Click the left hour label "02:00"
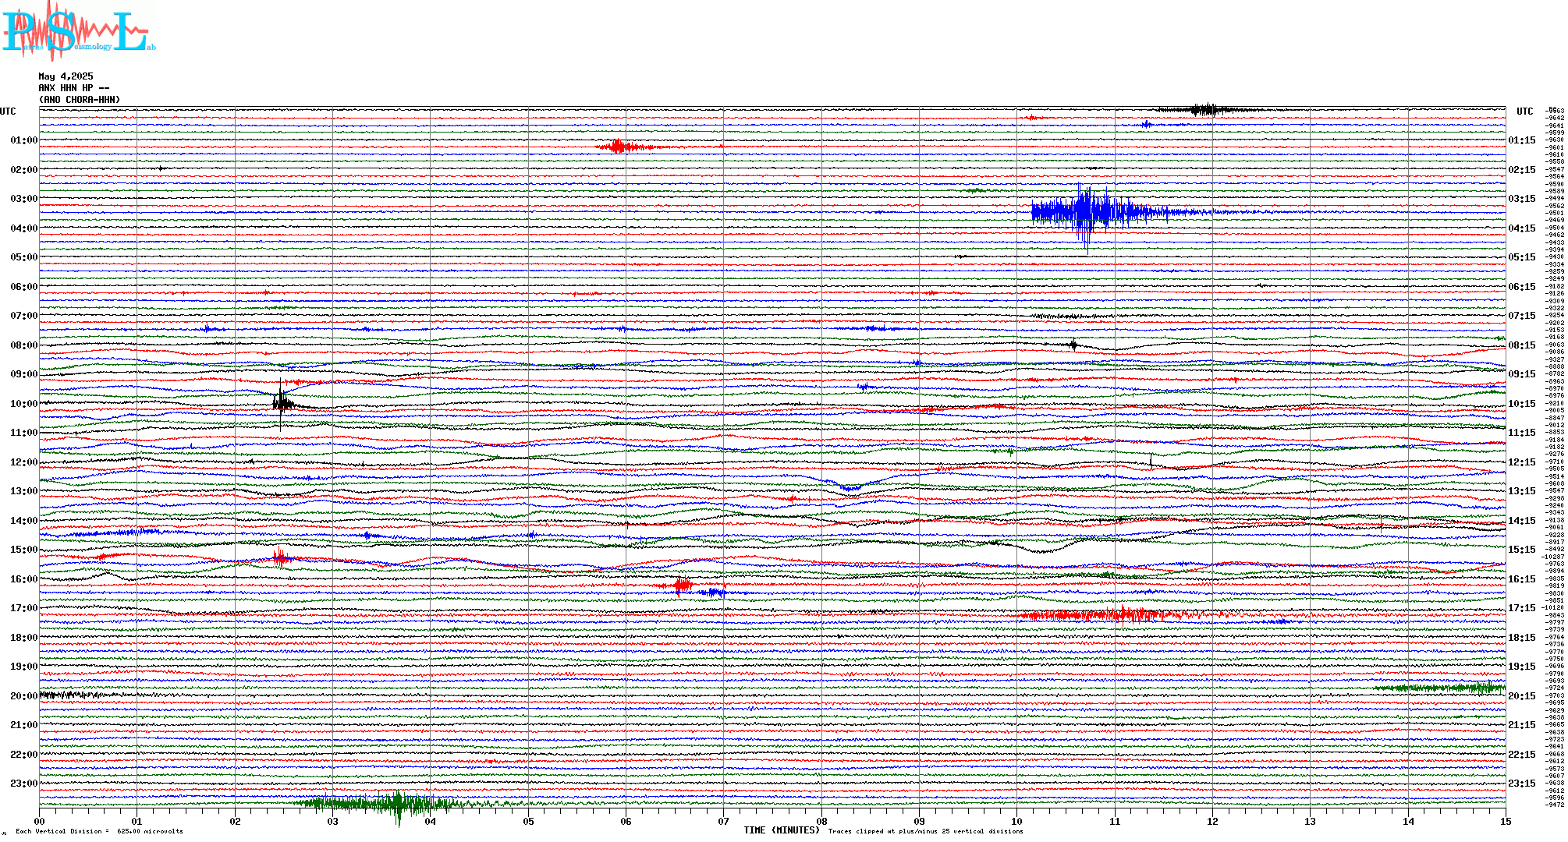 (x=24, y=170)
